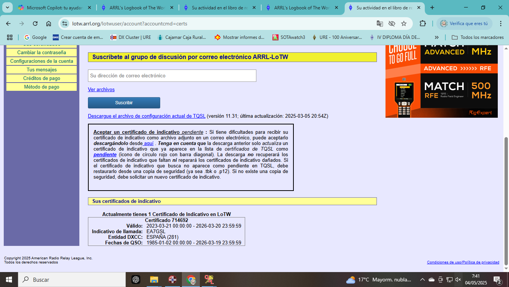Open Cambiar la contraseña menu item
Screen dimensions: 509x287
[42, 52]
